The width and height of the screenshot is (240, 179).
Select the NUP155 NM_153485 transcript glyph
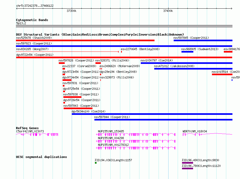[x=136, y=135]
